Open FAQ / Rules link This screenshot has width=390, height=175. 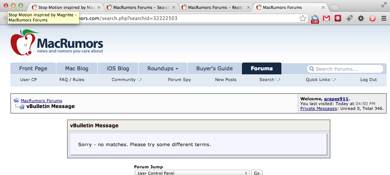[72, 80]
